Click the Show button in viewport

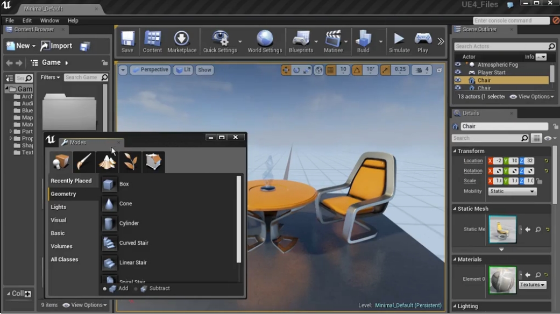(x=204, y=70)
